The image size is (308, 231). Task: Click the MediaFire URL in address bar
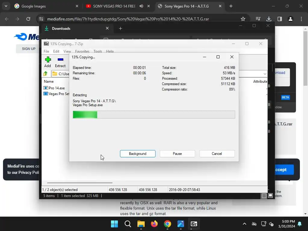point(128,19)
